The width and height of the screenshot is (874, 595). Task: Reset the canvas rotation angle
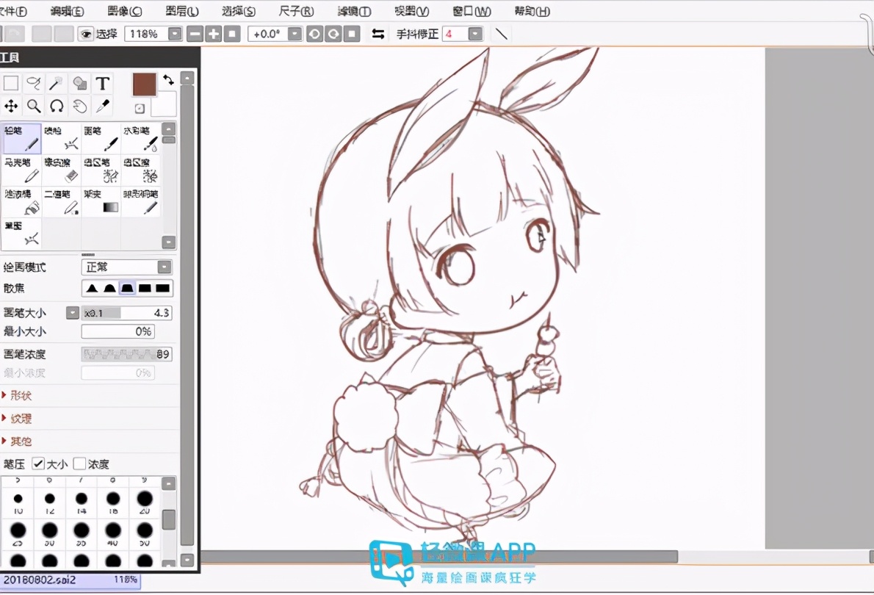pyautogui.click(x=352, y=34)
